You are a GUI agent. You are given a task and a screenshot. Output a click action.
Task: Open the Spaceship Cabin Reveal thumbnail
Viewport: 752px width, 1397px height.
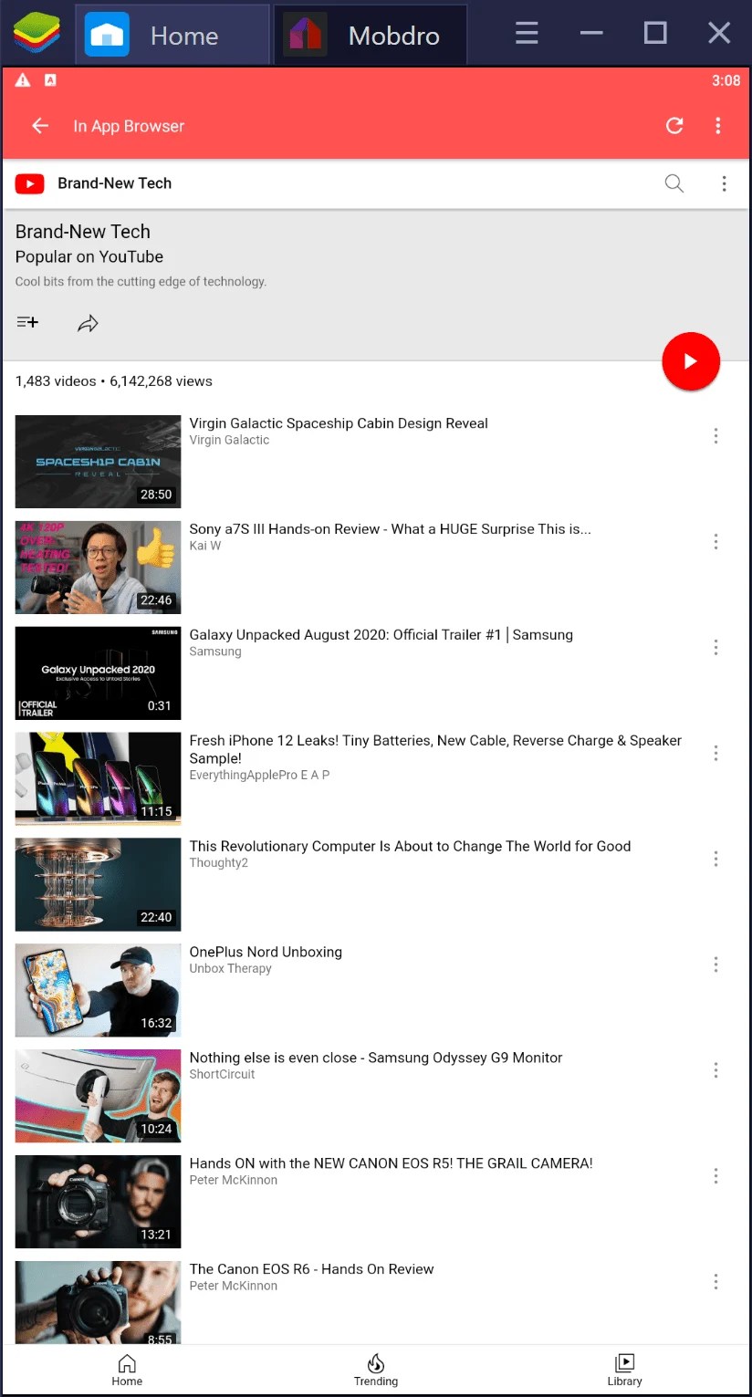click(x=99, y=462)
